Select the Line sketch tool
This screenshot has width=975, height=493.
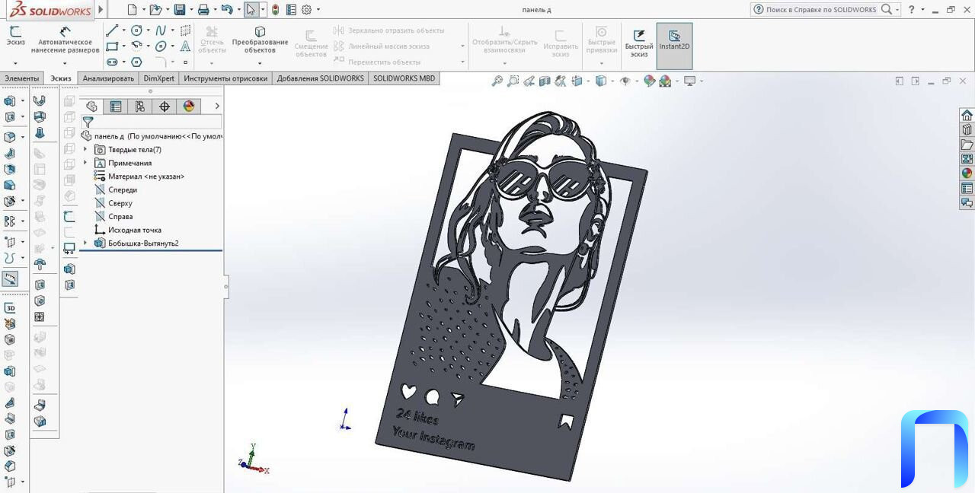112,30
